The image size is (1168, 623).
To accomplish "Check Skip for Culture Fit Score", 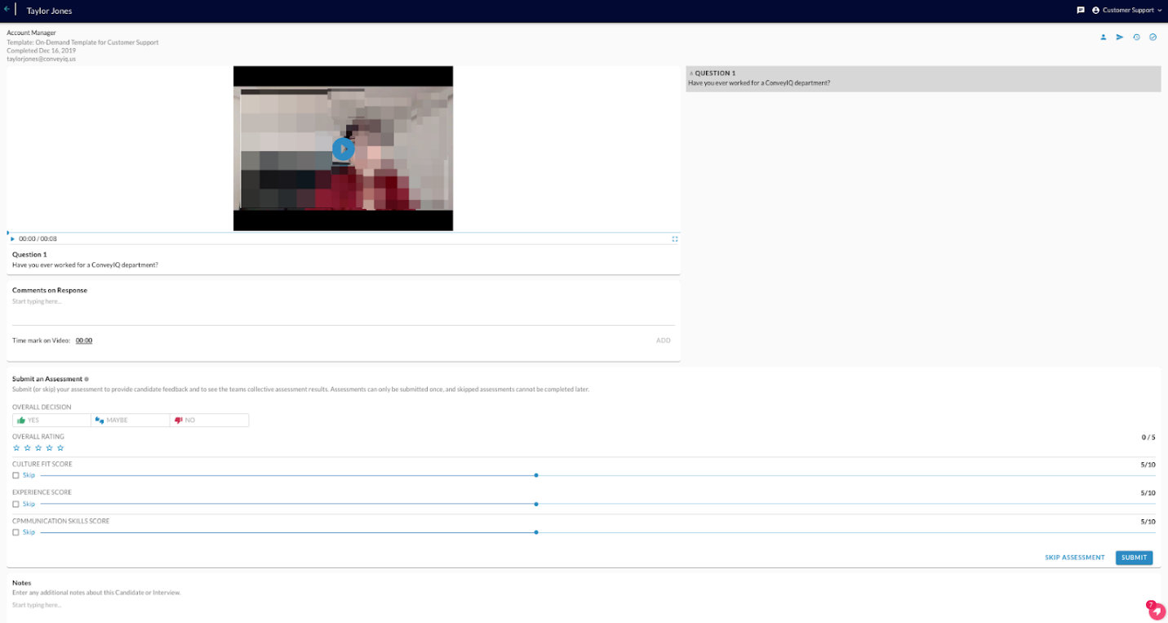I will (x=16, y=475).
